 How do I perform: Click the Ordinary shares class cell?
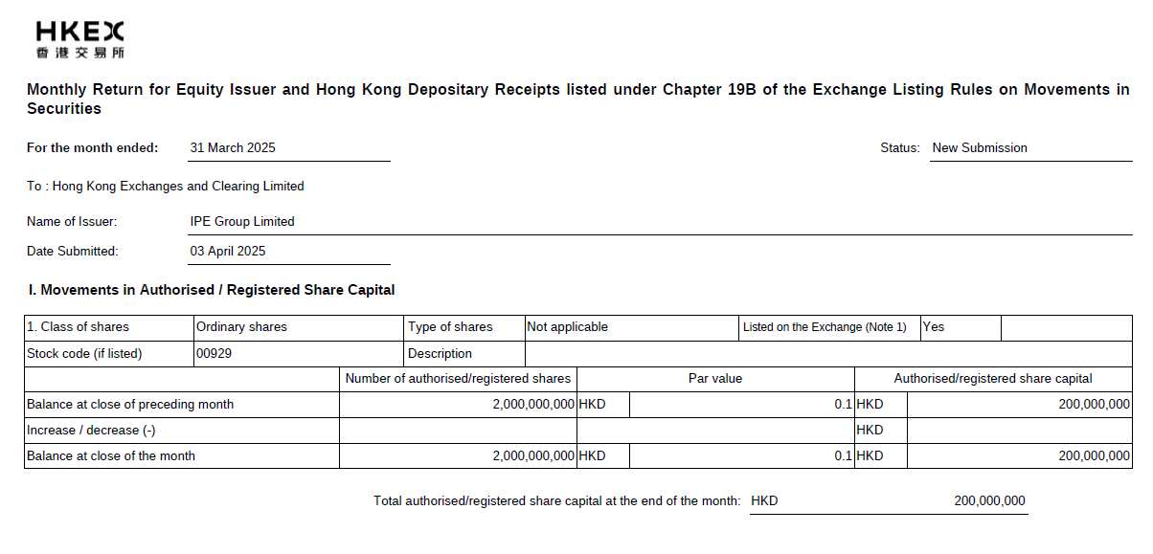point(299,327)
